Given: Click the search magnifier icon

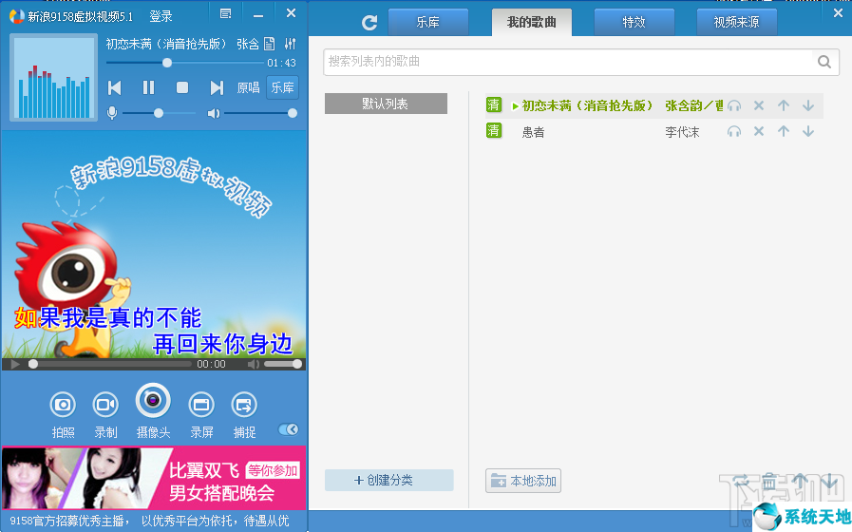Looking at the screenshot, I should point(824,62).
